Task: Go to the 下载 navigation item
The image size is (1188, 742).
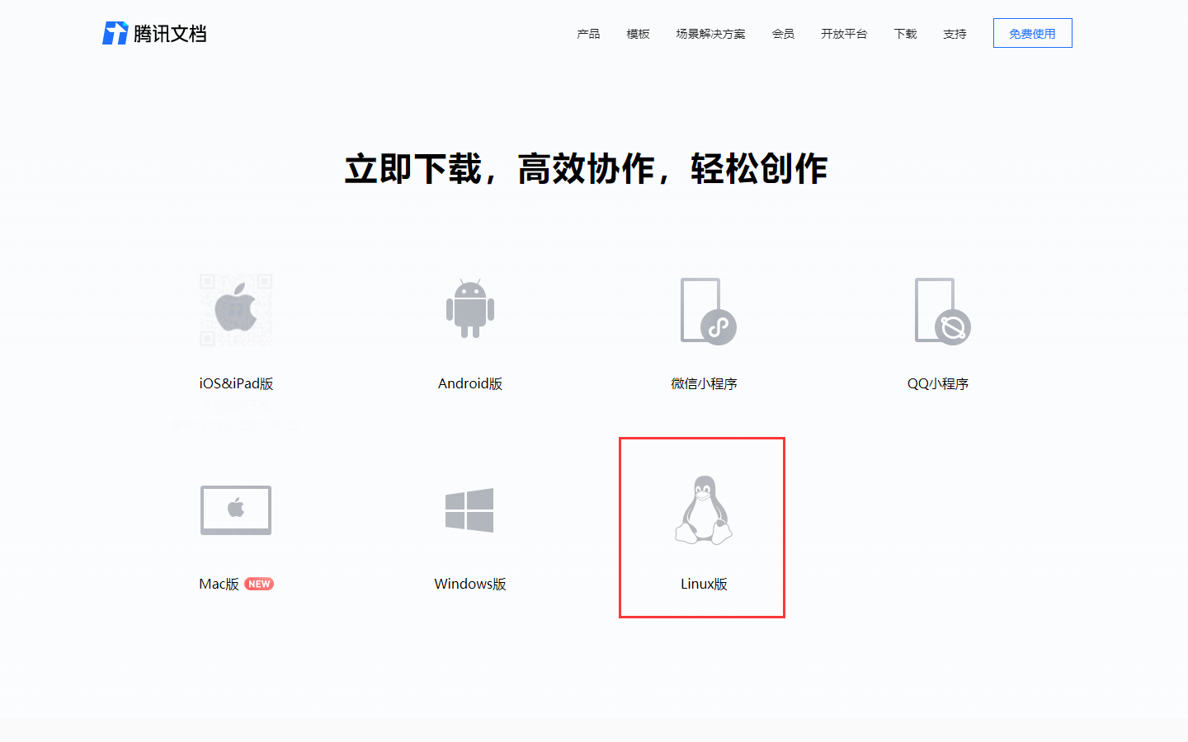Action: (x=905, y=34)
